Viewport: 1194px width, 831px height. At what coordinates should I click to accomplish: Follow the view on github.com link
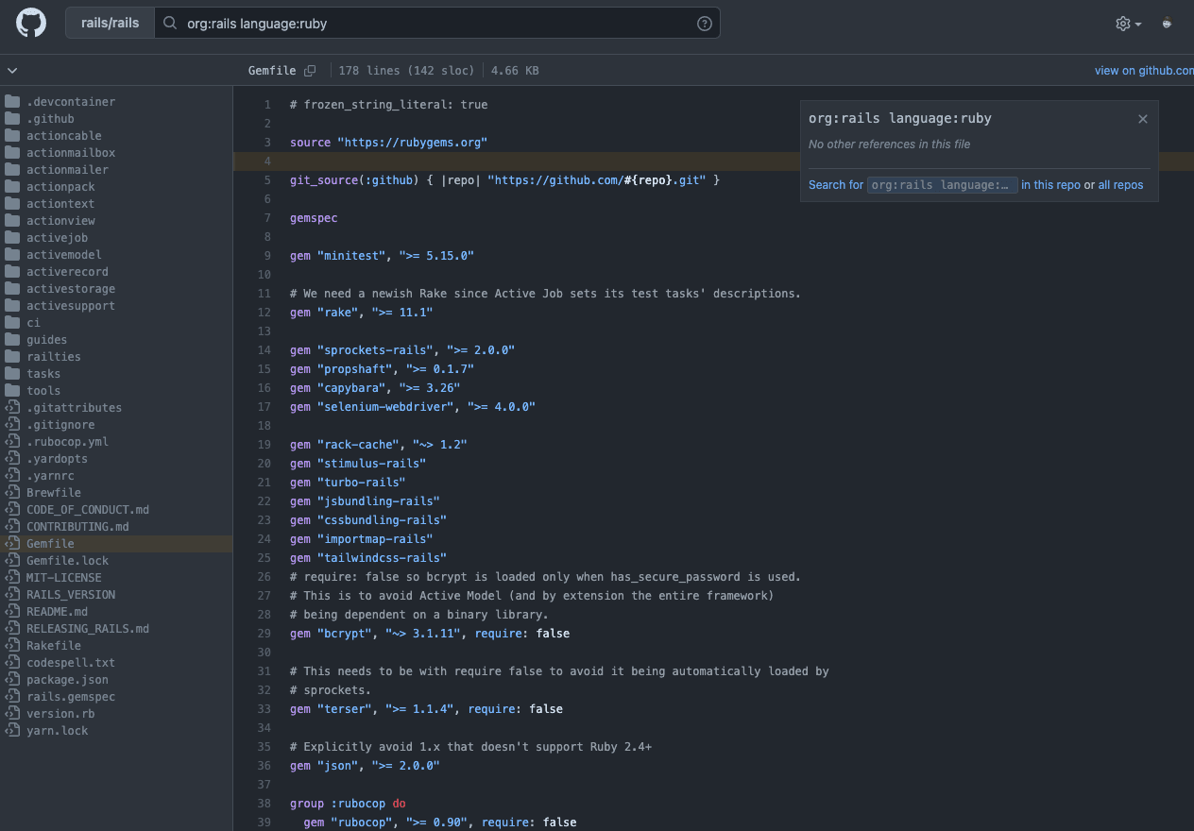pos(1143,71)
